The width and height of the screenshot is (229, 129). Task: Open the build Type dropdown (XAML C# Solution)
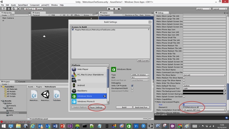pyautogui.click(x=140, y=75)
